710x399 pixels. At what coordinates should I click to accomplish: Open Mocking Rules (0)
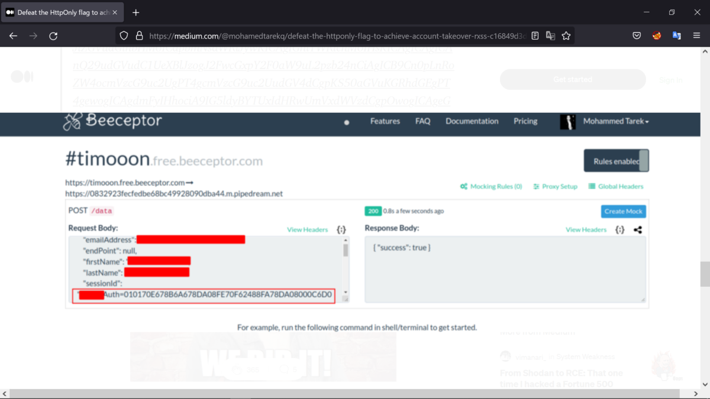[491, 186]
